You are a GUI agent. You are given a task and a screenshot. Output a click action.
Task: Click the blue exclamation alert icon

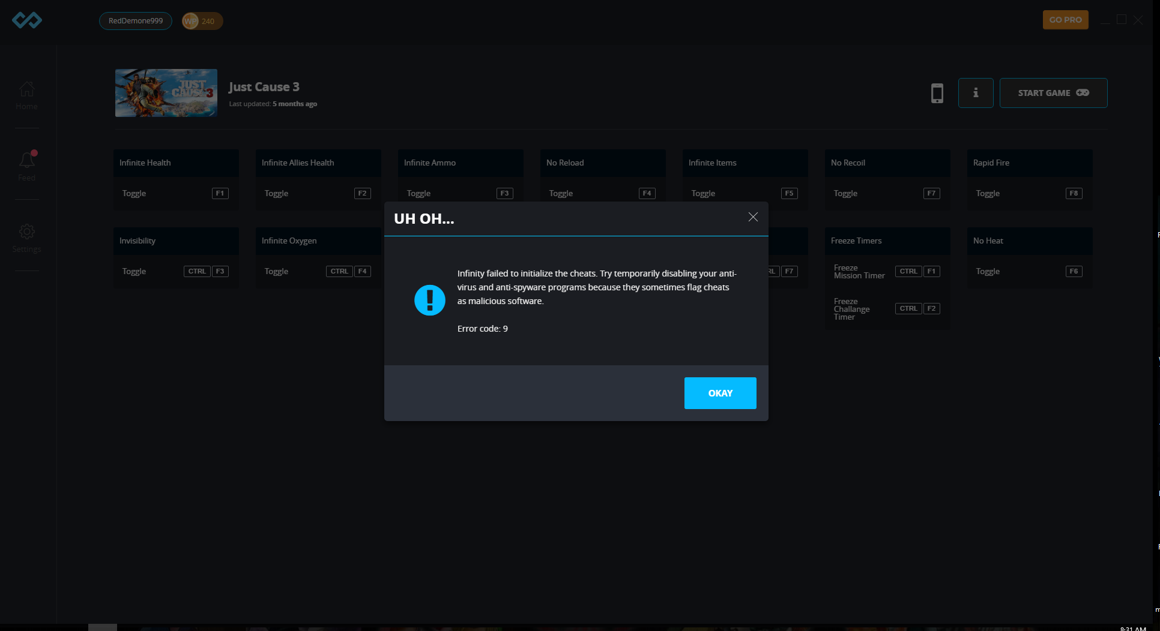click(x=430, y=300)
